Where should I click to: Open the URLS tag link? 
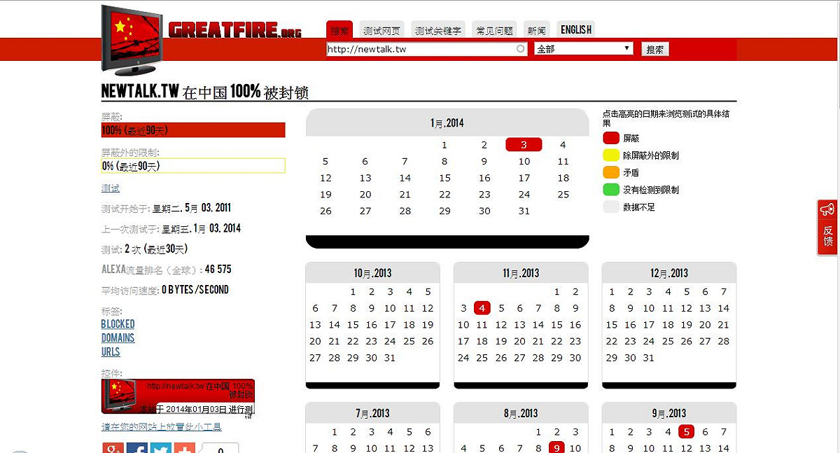pos(111,351)
